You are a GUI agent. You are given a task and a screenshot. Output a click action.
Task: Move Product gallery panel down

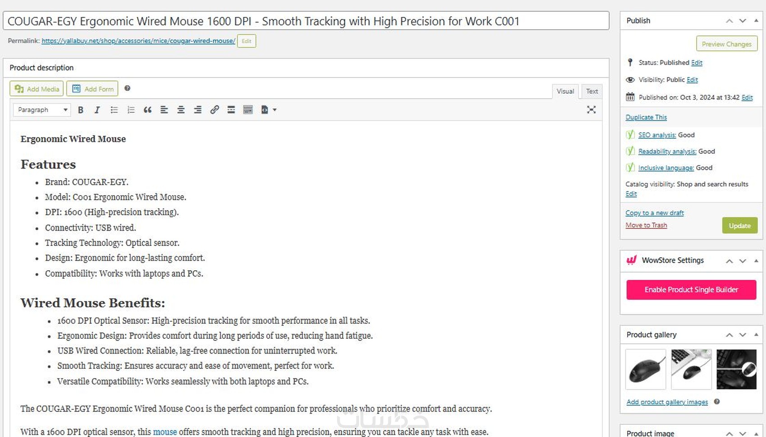743,335
